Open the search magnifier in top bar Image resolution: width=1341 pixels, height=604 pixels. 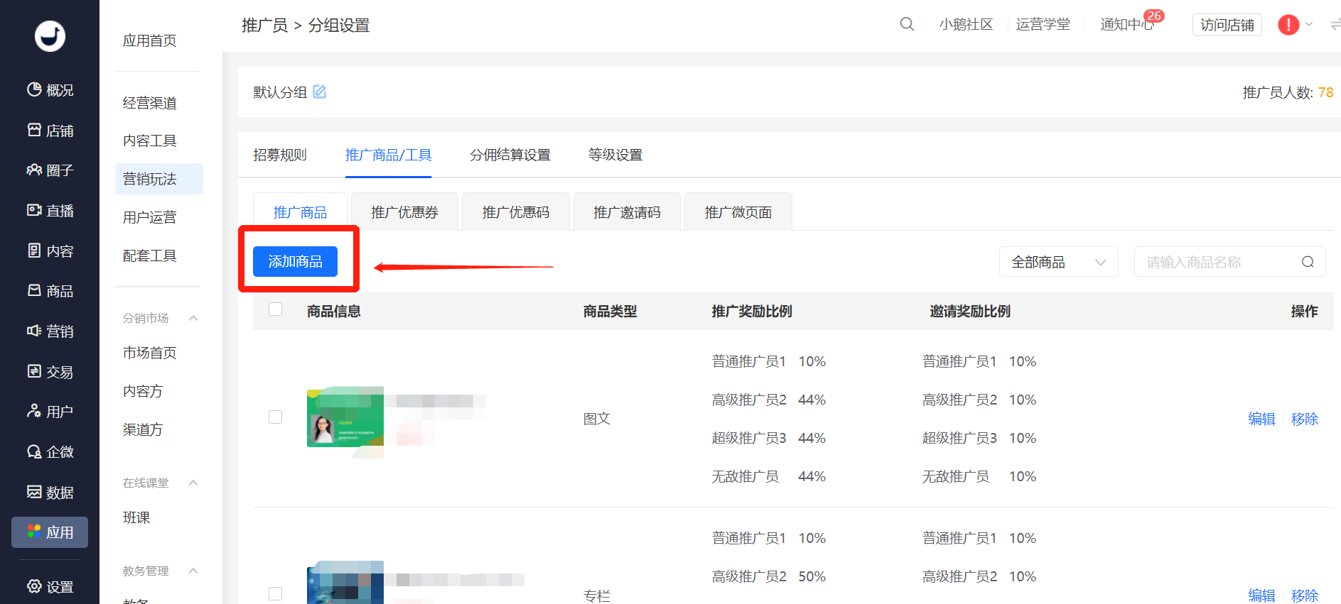[907, 24]
